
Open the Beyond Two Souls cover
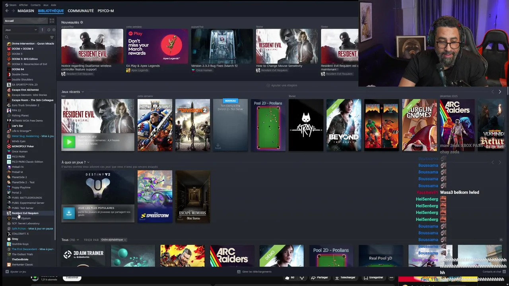(344, 125)
